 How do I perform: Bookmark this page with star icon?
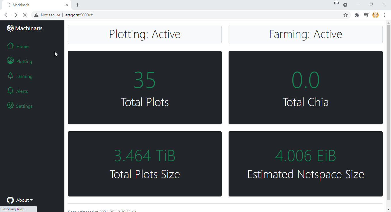(346, 15)
